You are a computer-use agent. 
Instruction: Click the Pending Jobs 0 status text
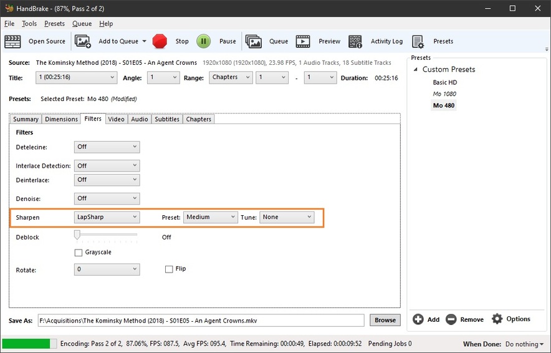point(390,344)
